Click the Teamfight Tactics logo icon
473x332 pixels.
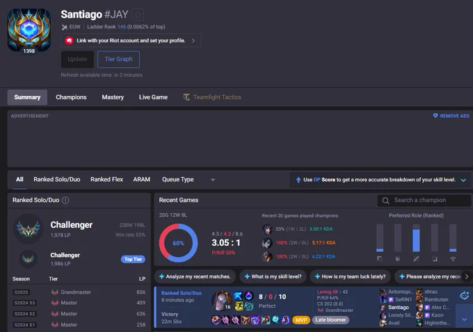(x=186, y=97)
